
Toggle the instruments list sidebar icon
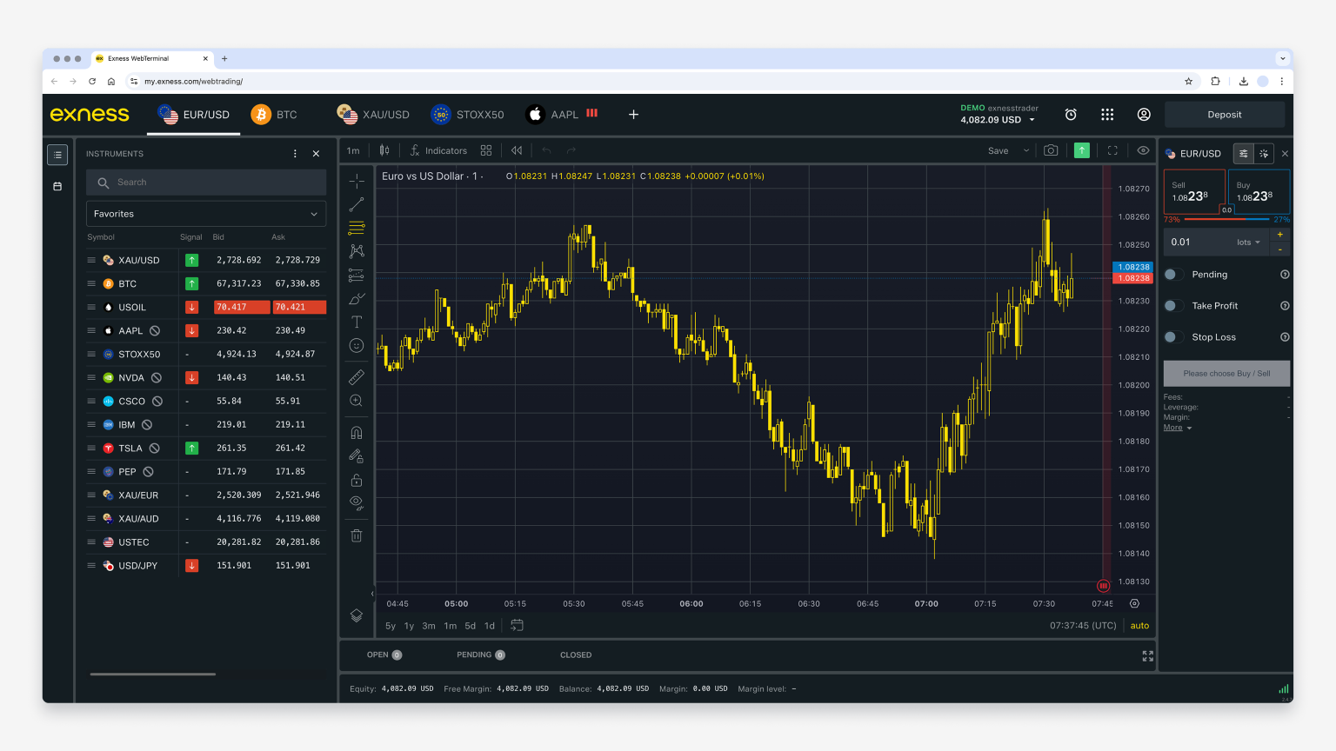pyautogui.click(x=57, y=155)
